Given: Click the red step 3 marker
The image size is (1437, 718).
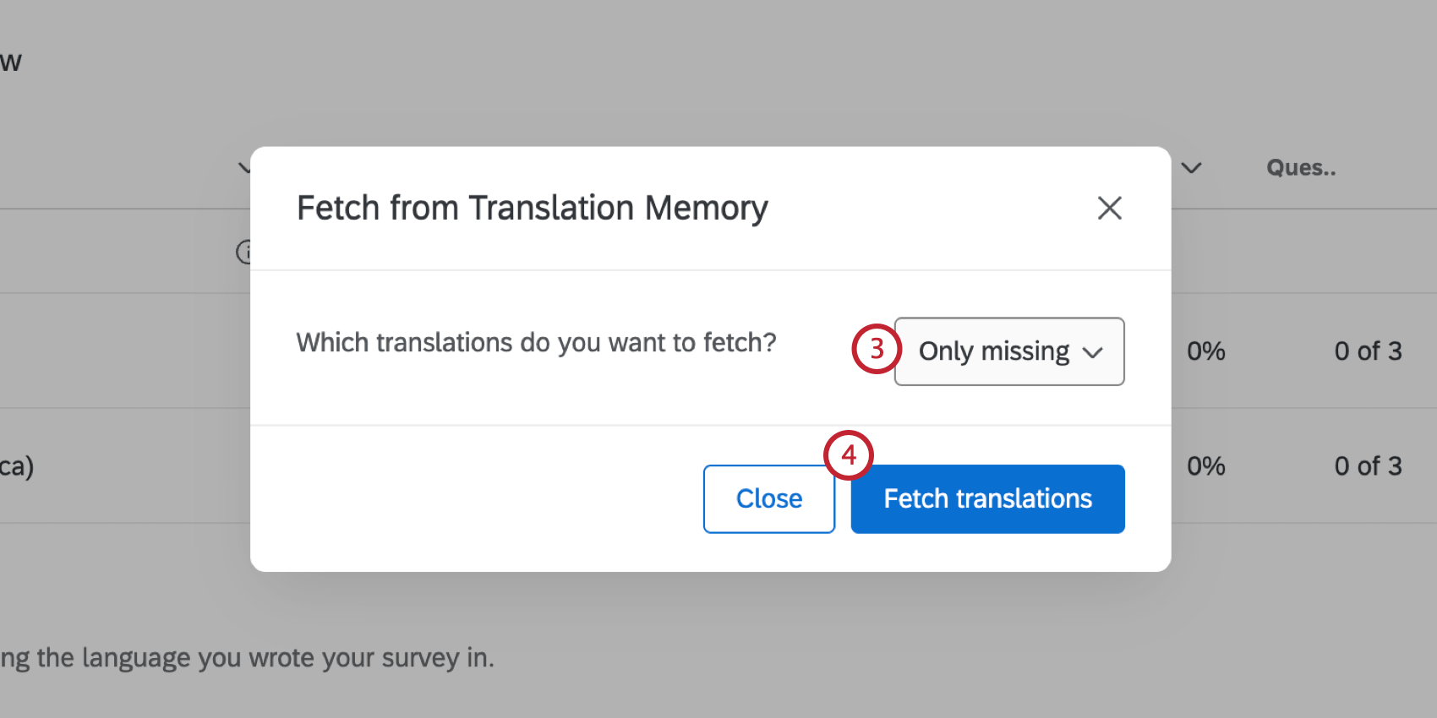Looking at the screenshot, I should pyautogui.click(x=876, y=349).
